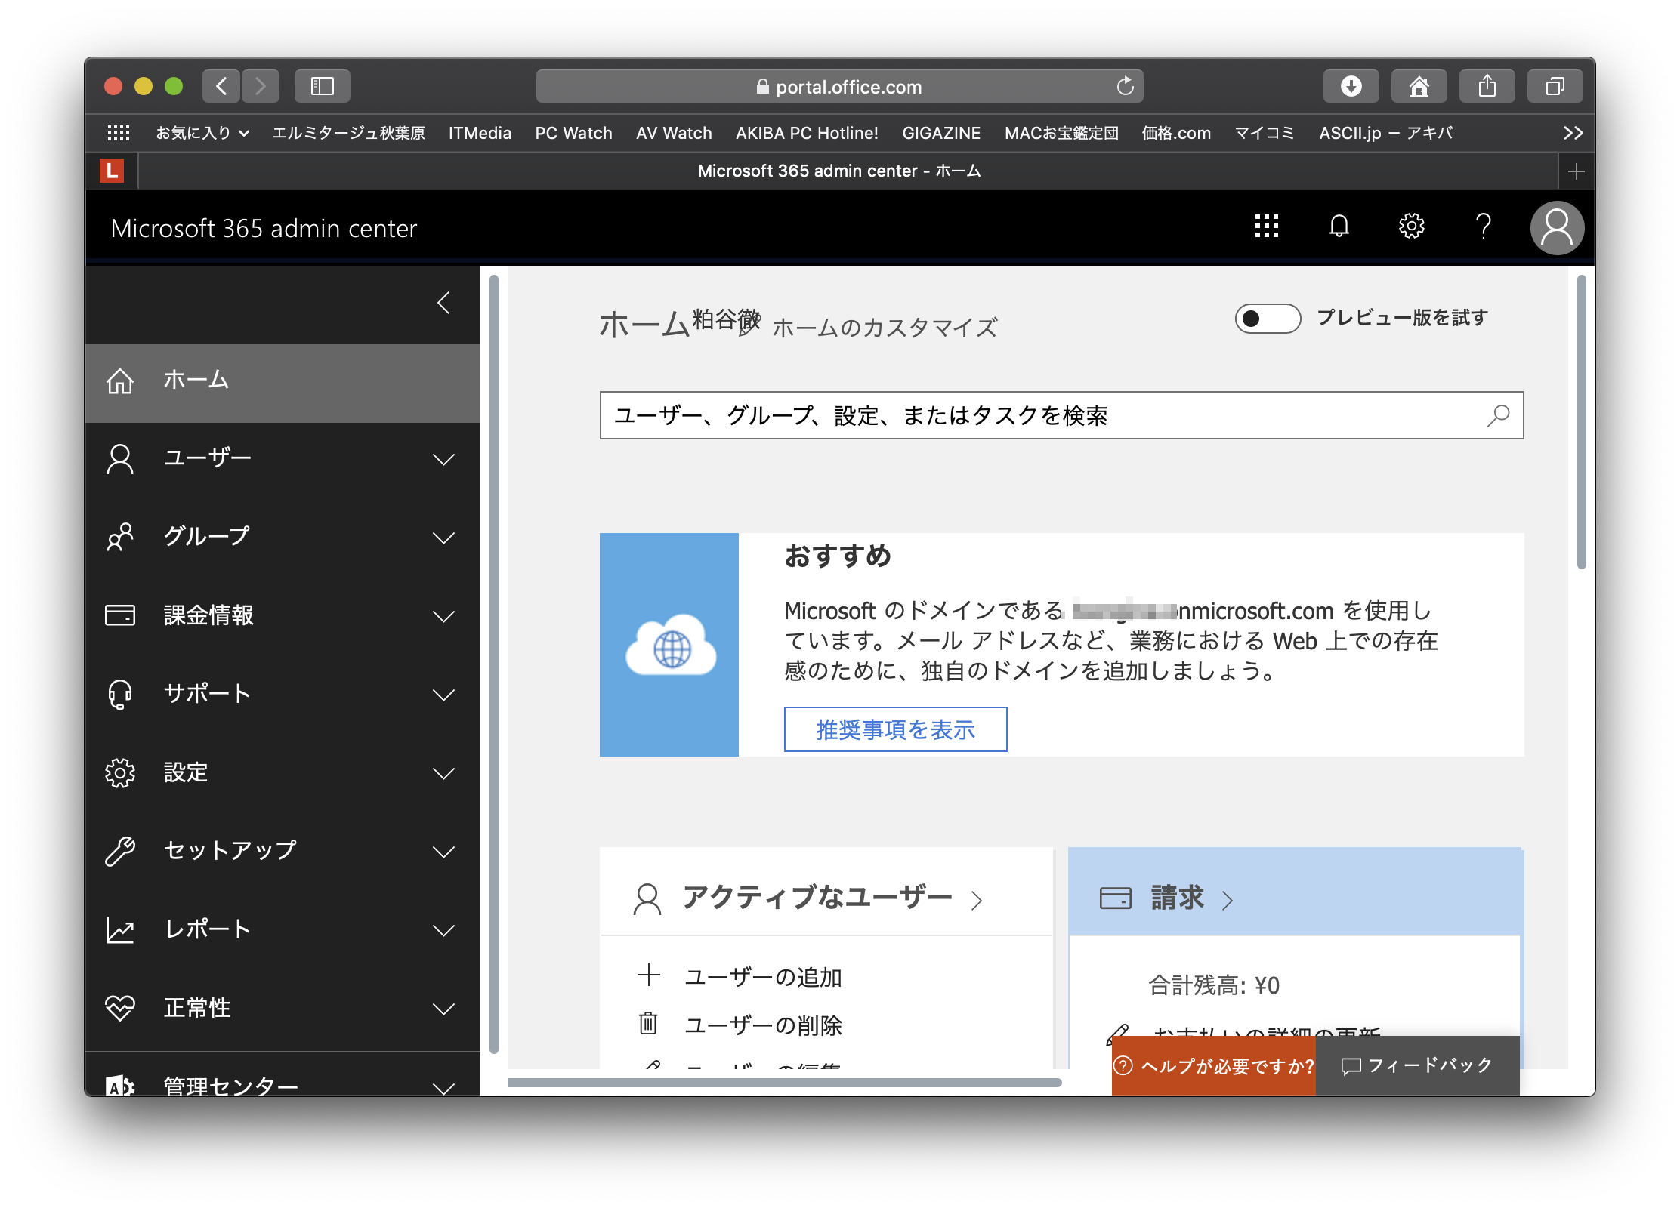Screen dimensions: 1680x1208
Task: Click ホームのカスタマイズ link
Action: 885,328
